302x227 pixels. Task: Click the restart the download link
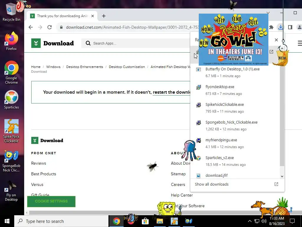(x=172, y=92)
